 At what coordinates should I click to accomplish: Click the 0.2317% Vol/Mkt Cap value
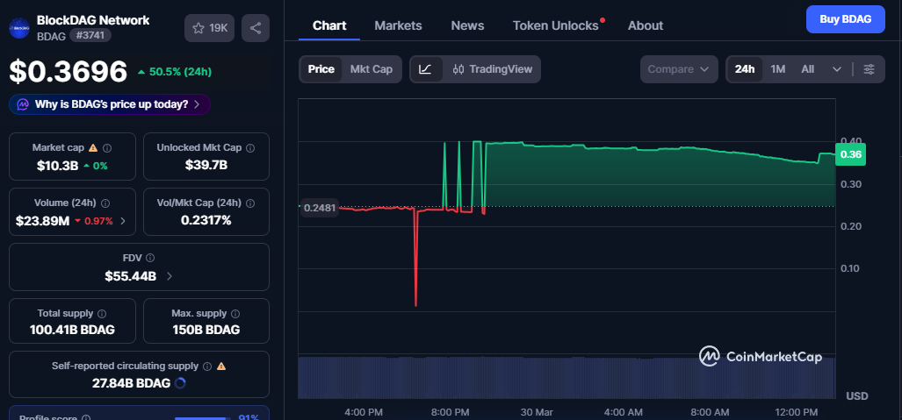[206, 221]
